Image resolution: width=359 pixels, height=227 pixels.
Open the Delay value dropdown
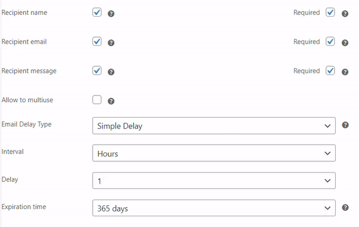coord(214,180)
